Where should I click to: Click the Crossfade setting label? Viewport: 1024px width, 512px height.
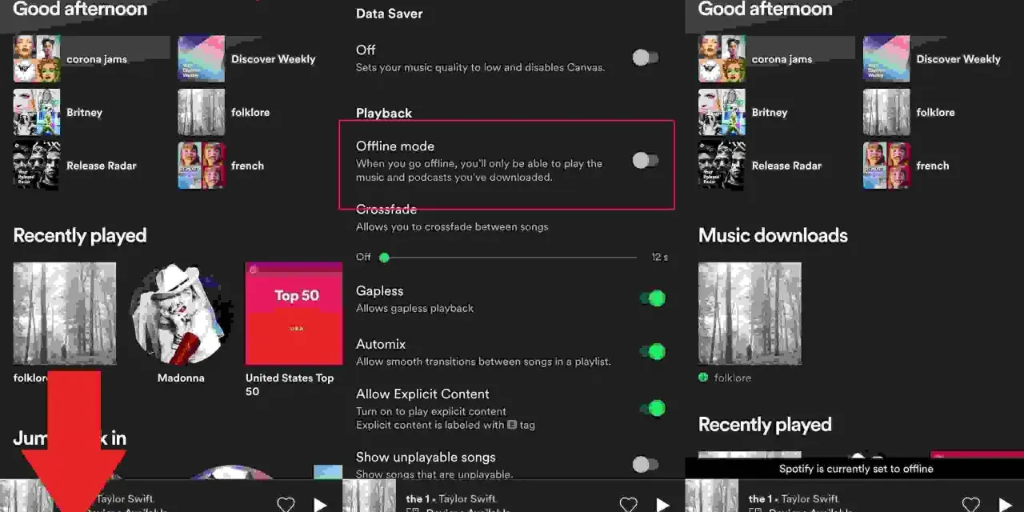(386, 210)
